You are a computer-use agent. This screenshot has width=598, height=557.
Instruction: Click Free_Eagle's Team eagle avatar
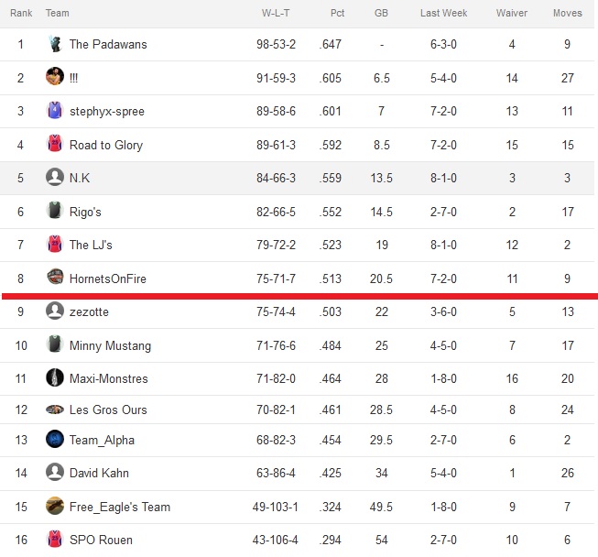click(55, 506)
